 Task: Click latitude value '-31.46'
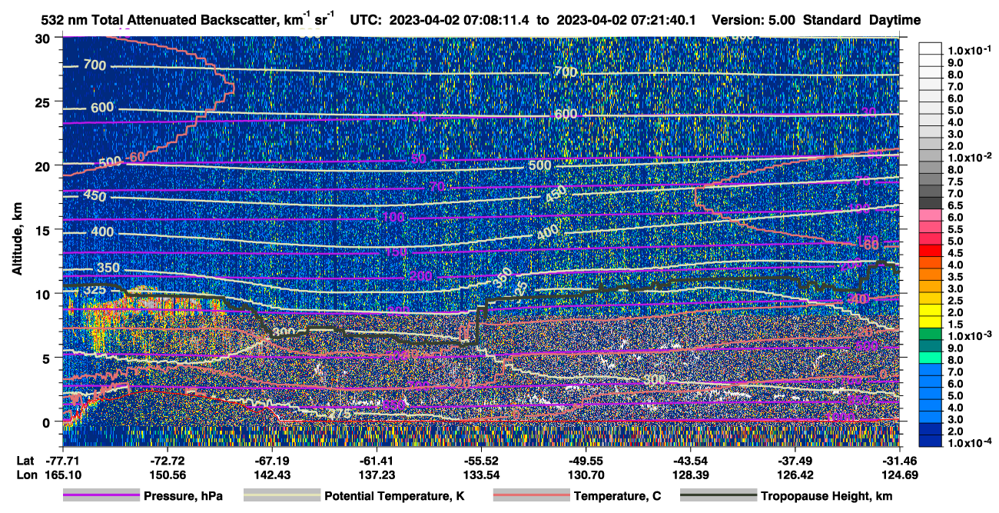point(898,460)
